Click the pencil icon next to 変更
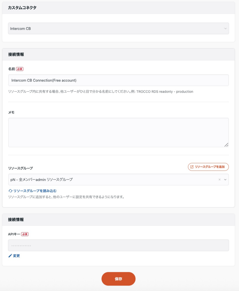This screenshot has height=291, width=239. pyautogui.click(x=10, y=256)
